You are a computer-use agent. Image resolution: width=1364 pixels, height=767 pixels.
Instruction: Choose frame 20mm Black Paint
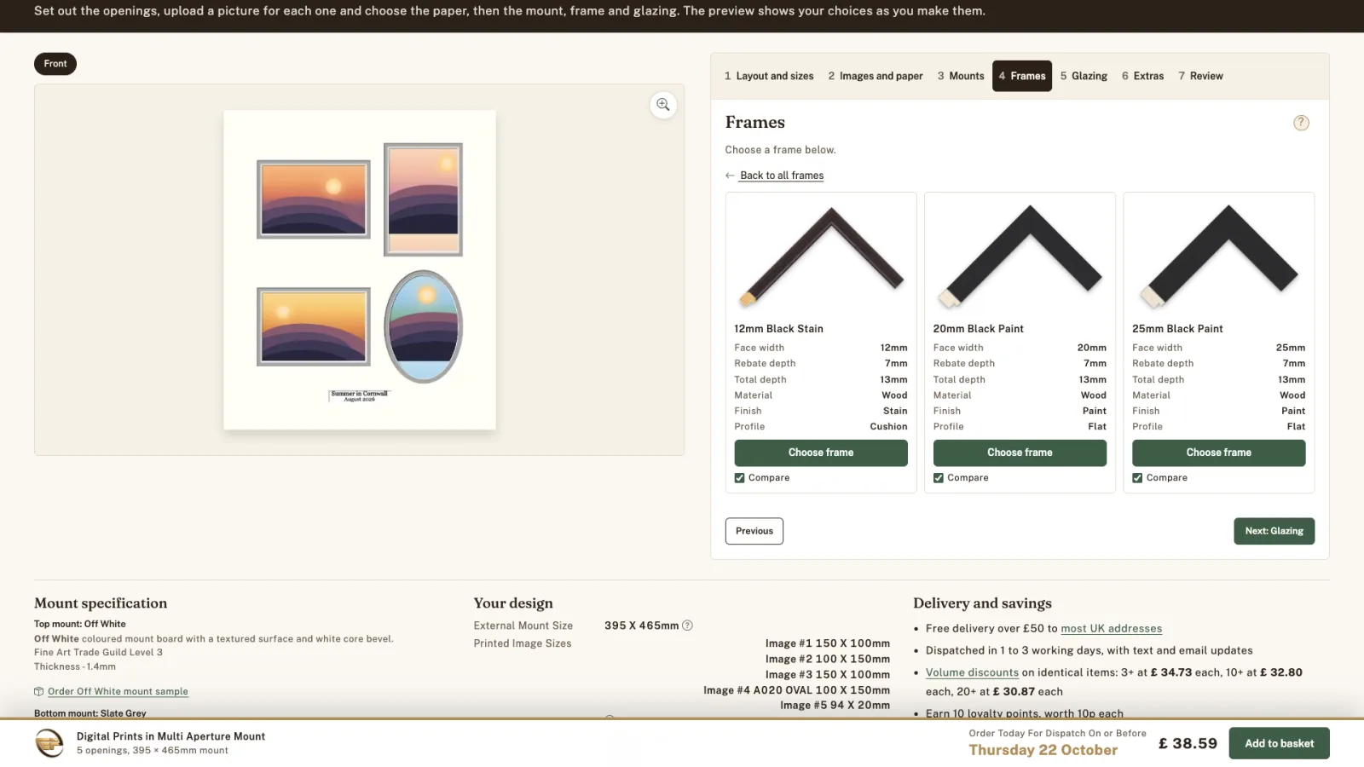pyautogui.click(x=1020, y=453)
